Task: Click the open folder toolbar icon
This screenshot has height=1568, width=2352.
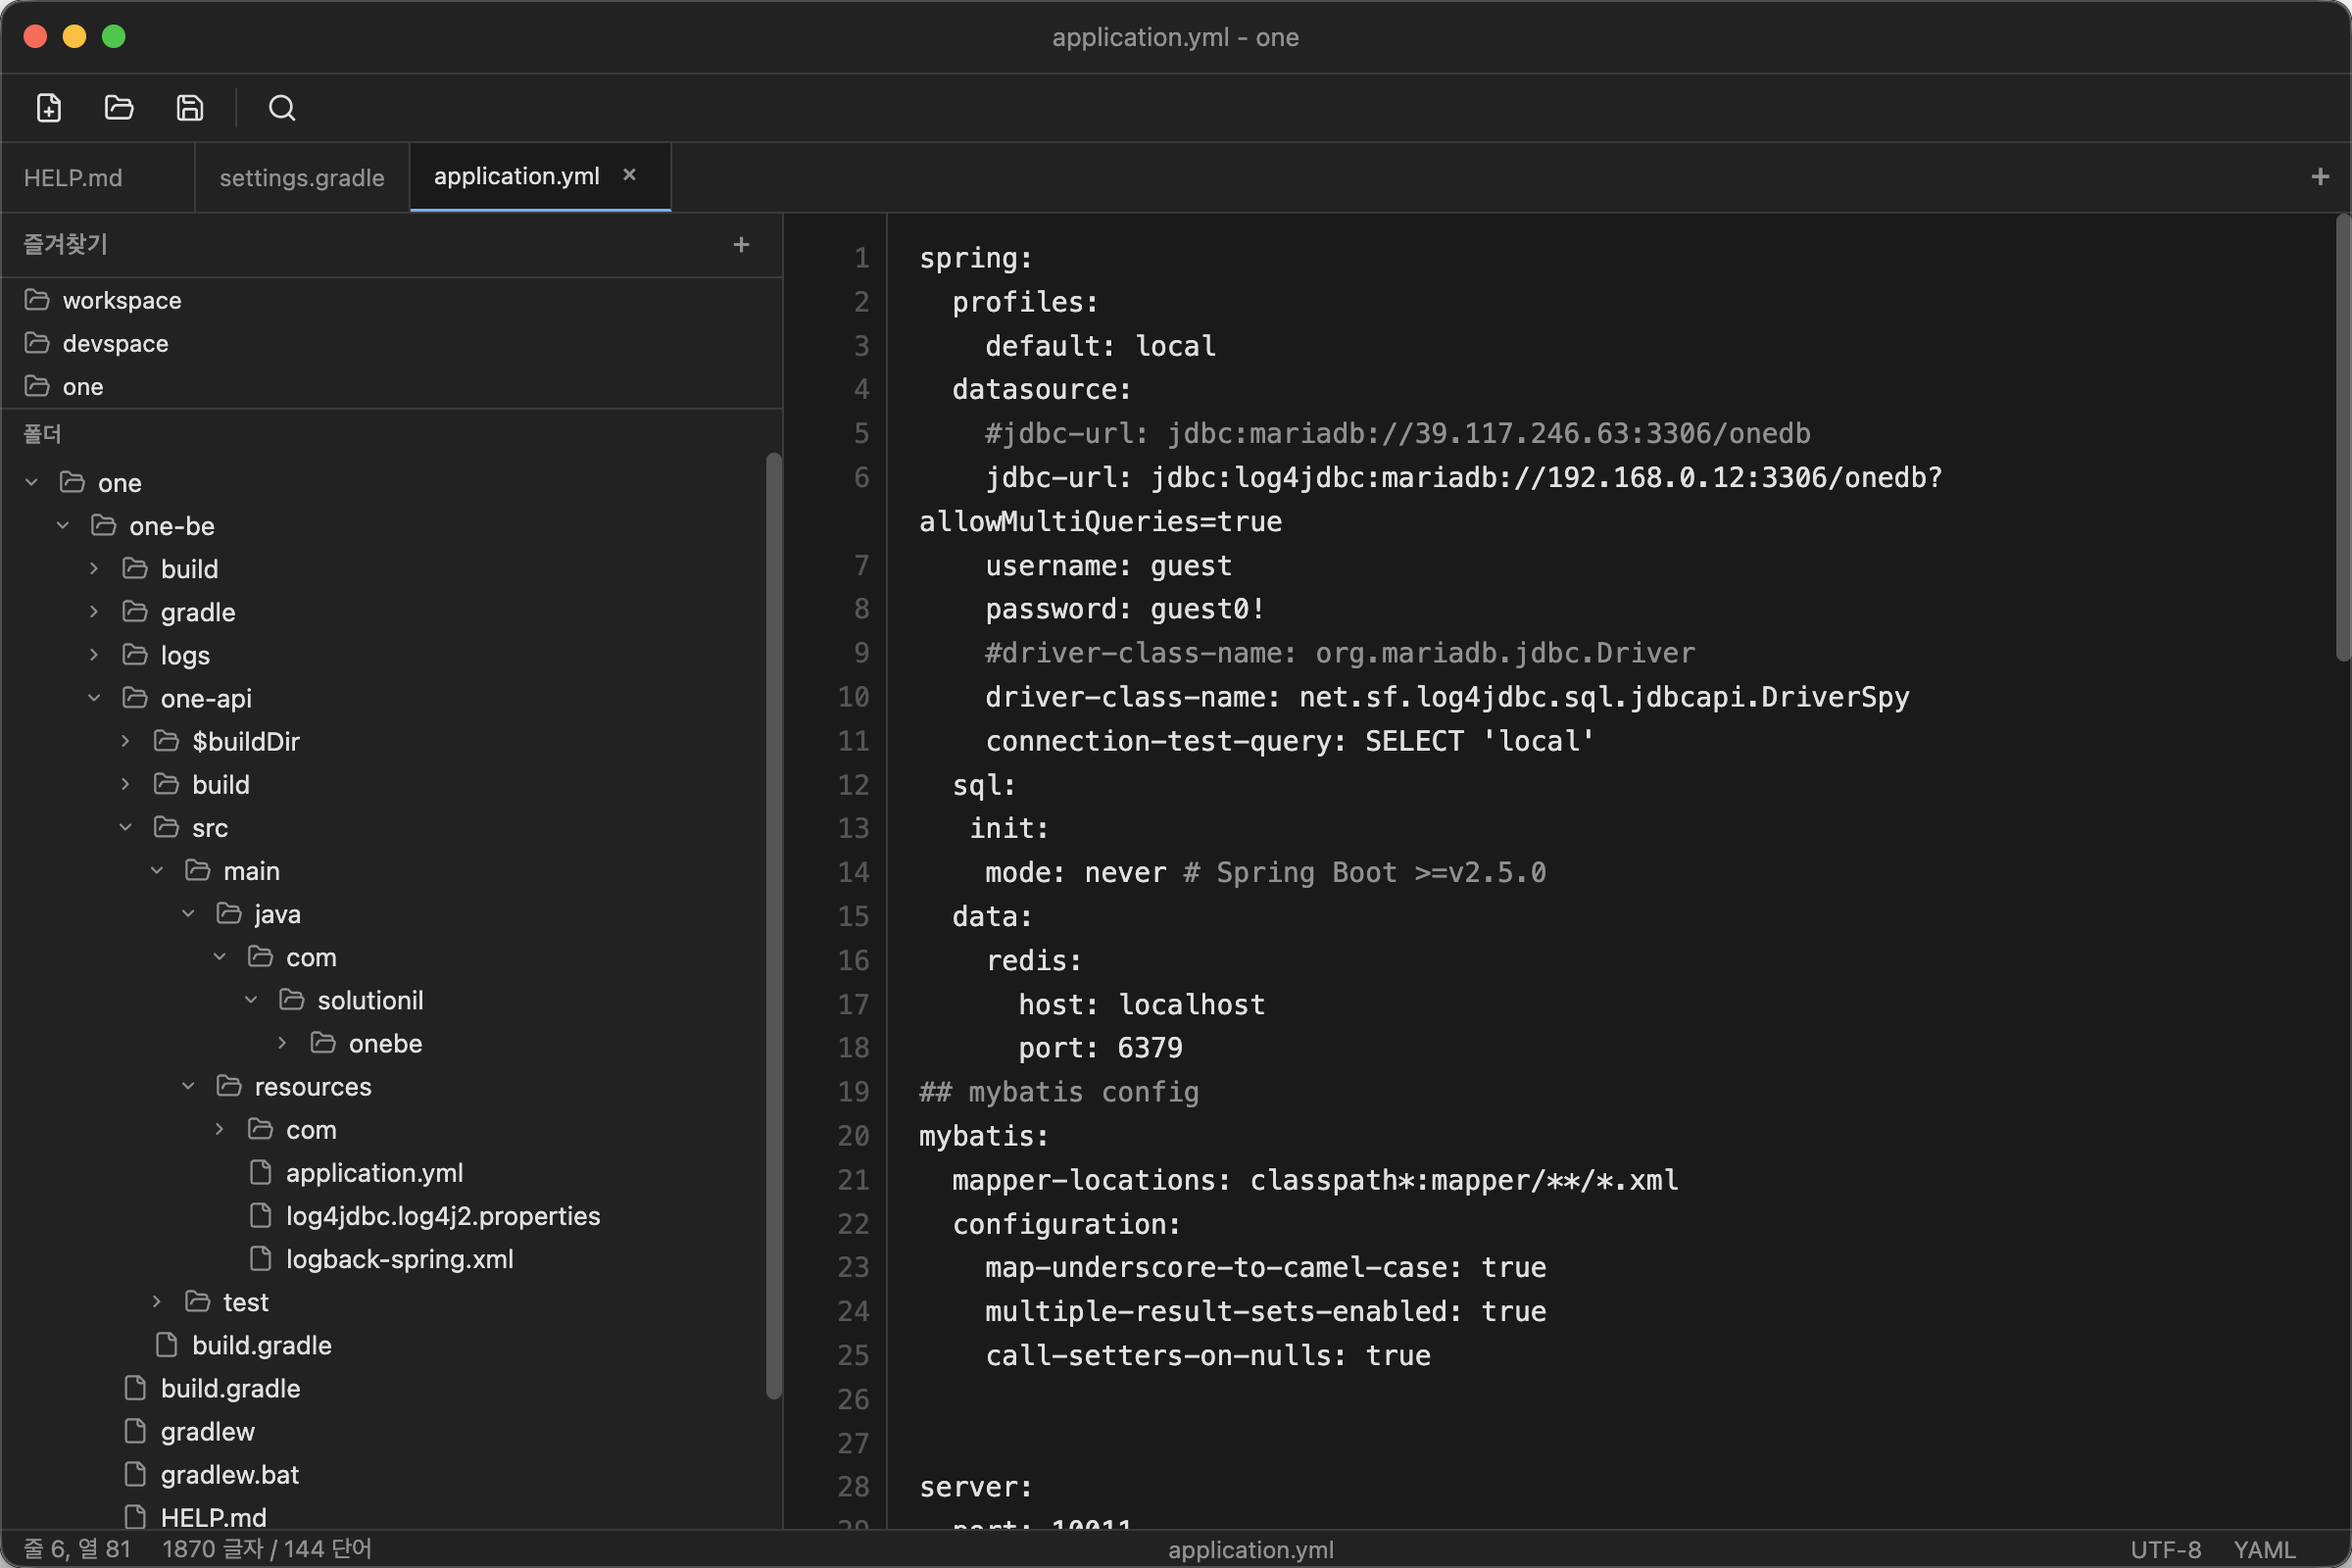Action: (119, 107)
